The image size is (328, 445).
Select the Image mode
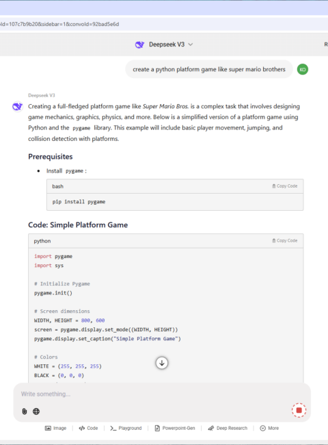pos(55,428)
